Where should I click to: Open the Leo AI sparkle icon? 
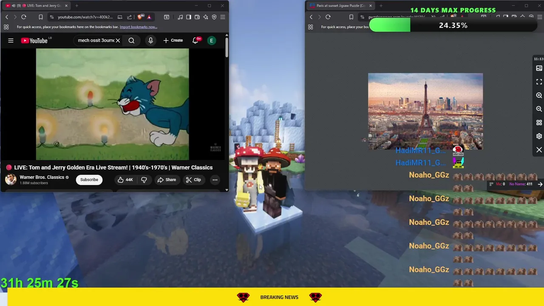click(x=206, y=17)
